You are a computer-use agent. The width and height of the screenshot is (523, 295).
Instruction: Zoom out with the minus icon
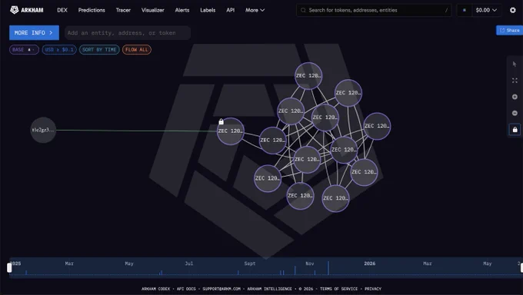pos(515,113)
